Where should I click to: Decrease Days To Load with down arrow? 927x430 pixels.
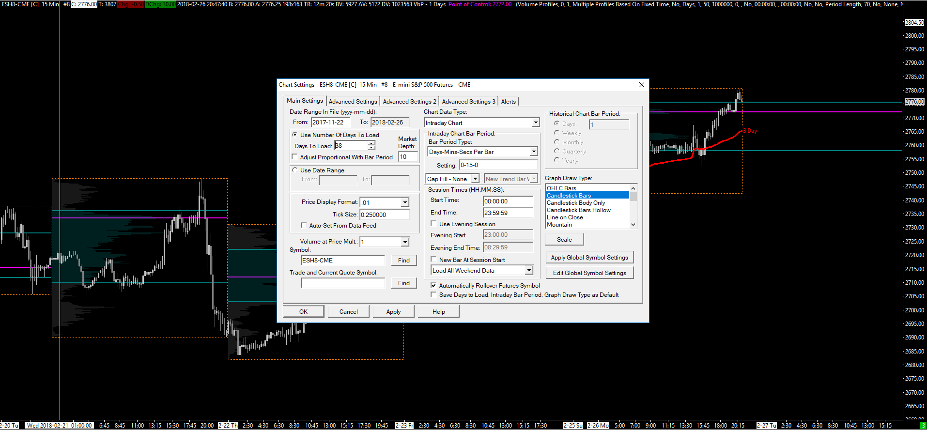[371, 148]
